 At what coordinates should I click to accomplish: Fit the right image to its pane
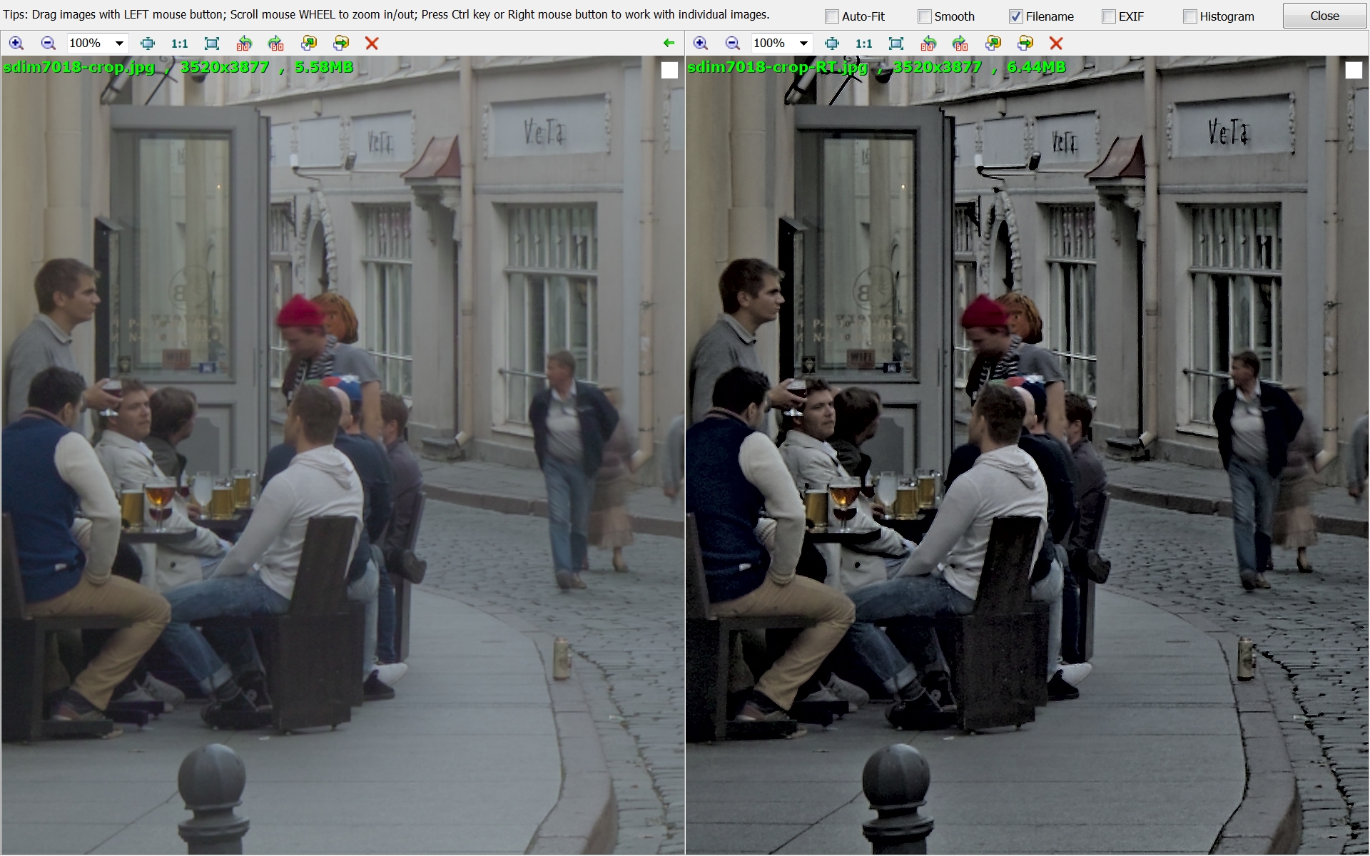832,44
